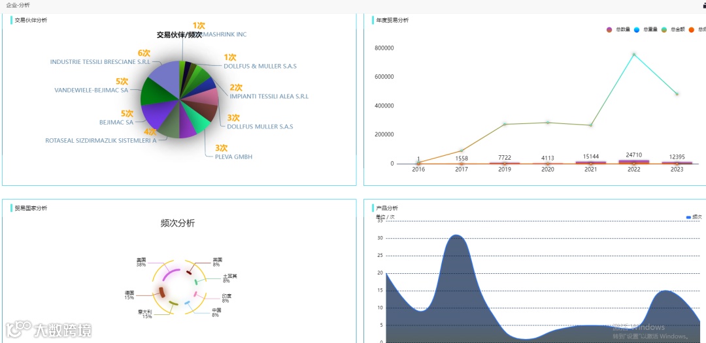Click the 6次 frequency label
This screenshot has height=343, width=706.
pos(144,53)
